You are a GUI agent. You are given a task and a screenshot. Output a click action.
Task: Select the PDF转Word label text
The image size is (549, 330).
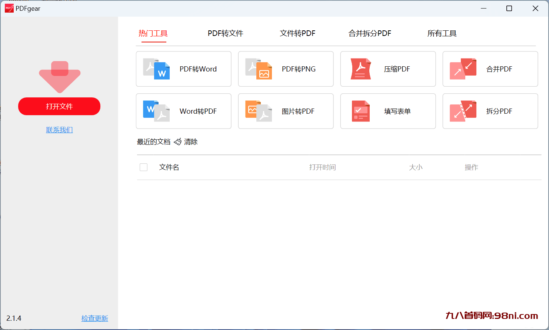(x=198, y=69)
